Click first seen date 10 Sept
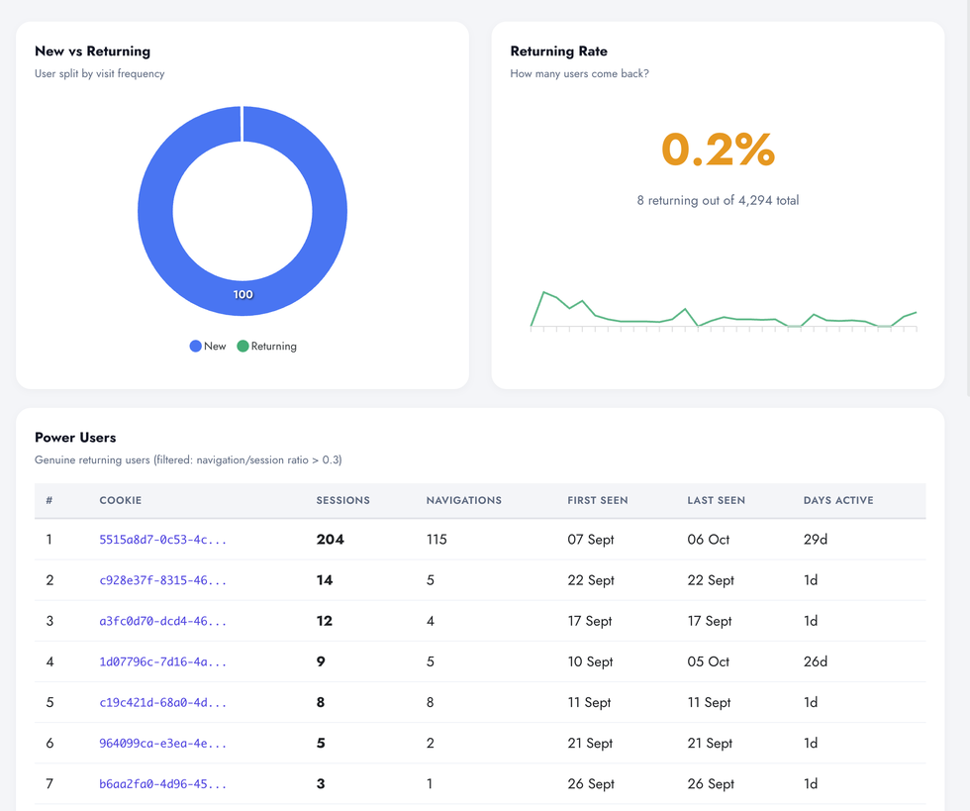The height and width of the screenshot is (811, 970). [x=590, y=661]
